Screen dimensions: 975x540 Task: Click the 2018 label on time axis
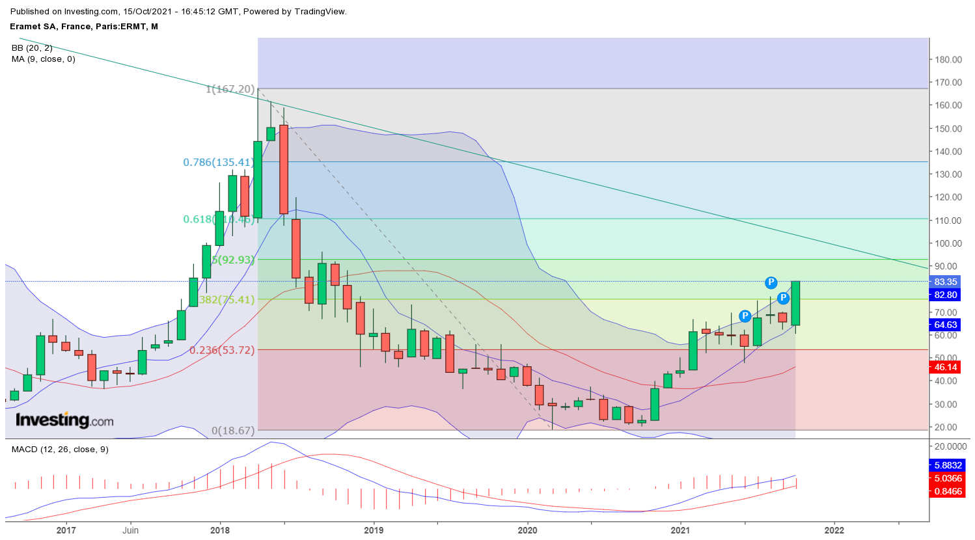coord(220,530)
